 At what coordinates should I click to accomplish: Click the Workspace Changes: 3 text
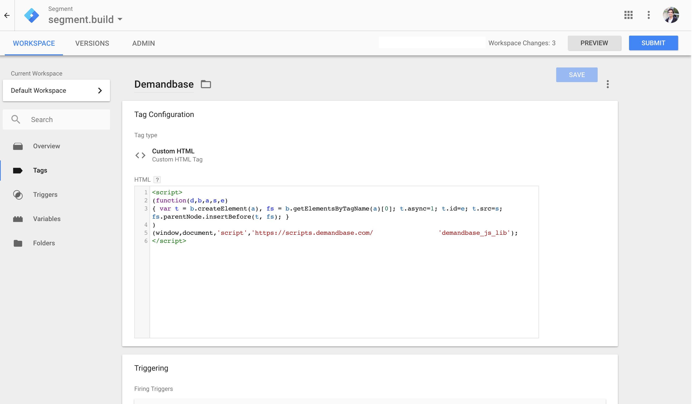click(x=522, y=43)
